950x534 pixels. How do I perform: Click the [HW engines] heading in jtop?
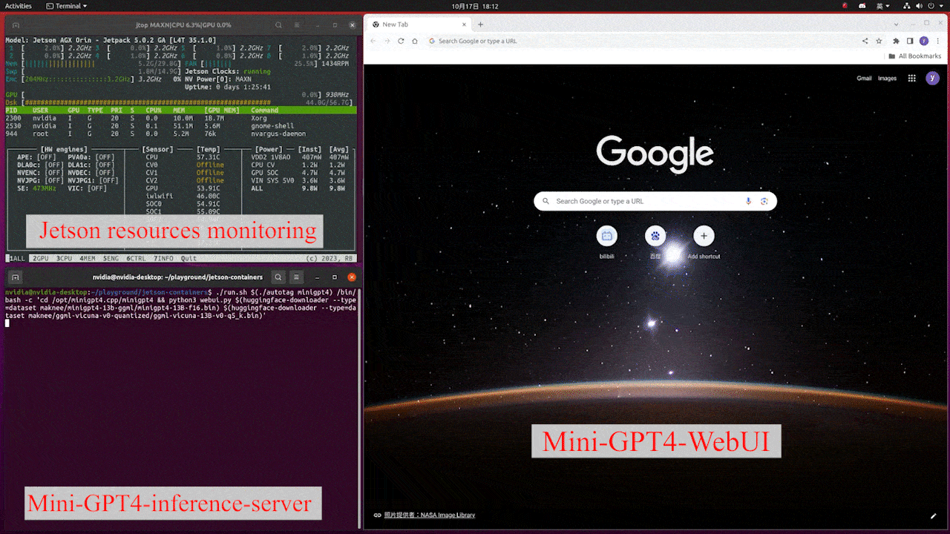[x=64, y=149]
